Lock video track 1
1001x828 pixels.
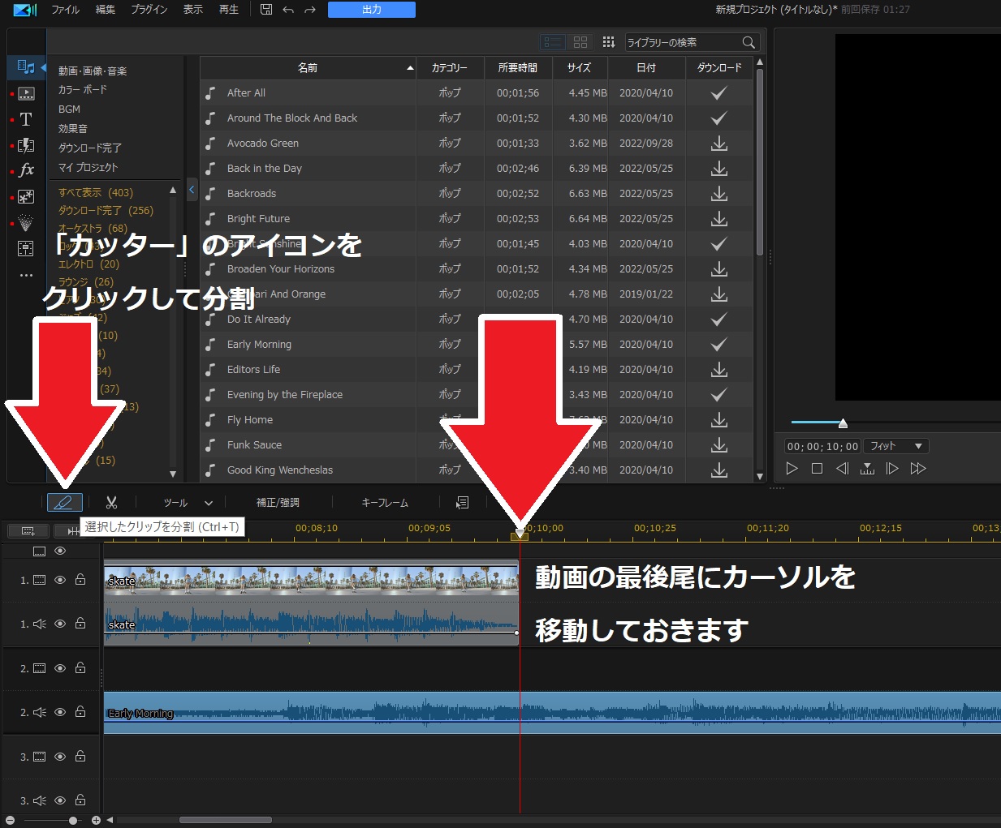[80, 579]
